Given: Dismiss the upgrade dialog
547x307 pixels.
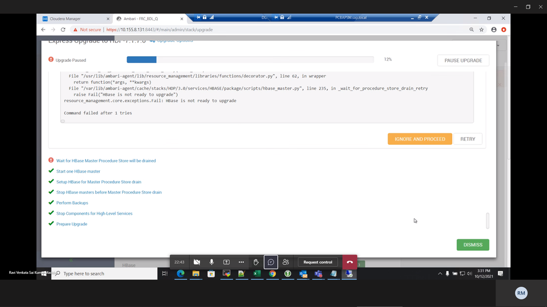Looking at the screenshot, I should point(473,245).
